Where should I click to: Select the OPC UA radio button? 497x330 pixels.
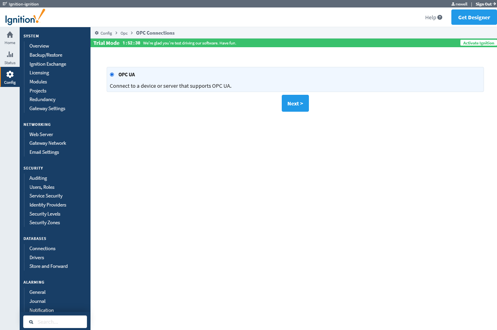tap(112, 74)
